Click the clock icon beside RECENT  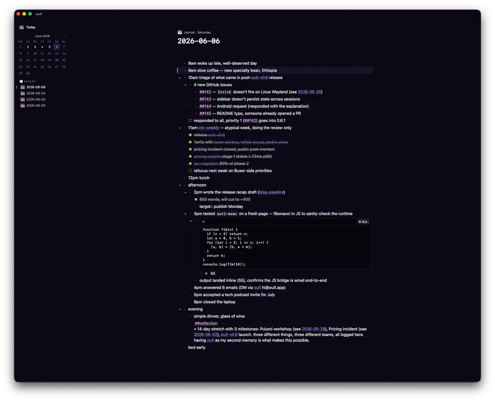21,81
